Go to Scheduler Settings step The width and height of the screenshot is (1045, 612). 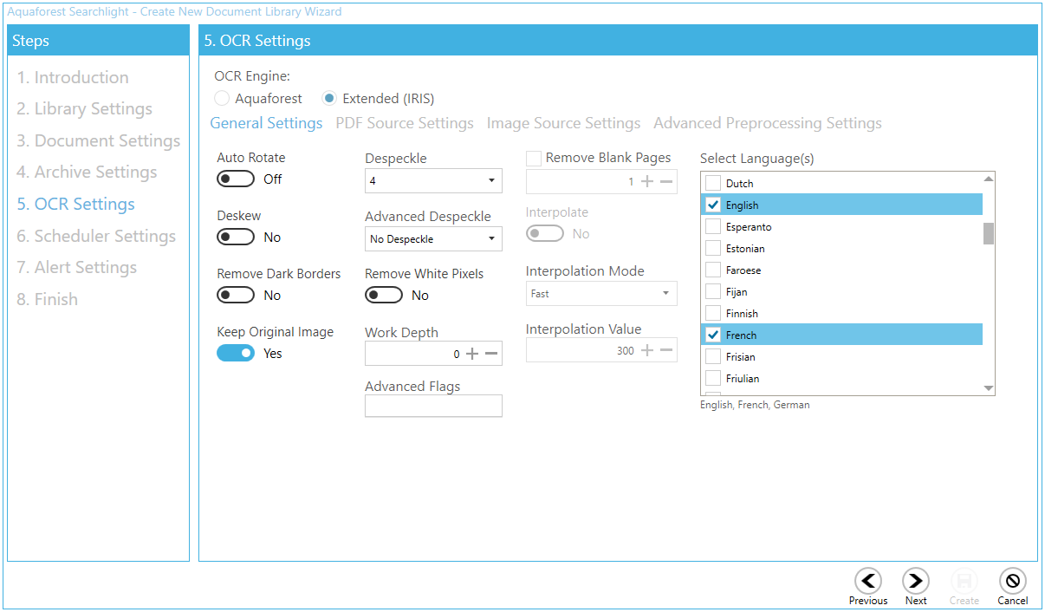(x=96, y=236)
